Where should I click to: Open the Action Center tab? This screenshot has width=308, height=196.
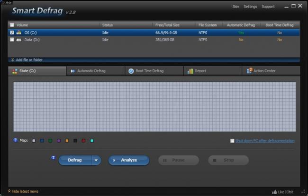pyautogui.click(x=271, y=71)
